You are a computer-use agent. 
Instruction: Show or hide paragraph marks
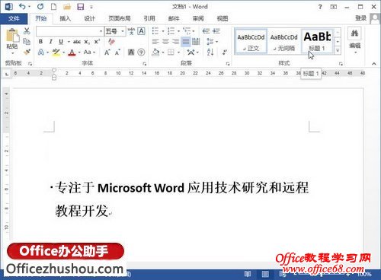(225, 52)
